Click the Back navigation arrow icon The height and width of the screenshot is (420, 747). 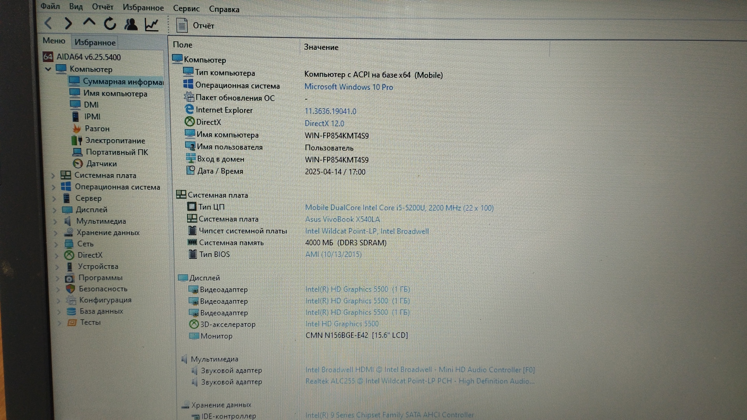coord(48,24)
